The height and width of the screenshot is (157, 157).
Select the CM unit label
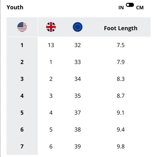point(140,8)
